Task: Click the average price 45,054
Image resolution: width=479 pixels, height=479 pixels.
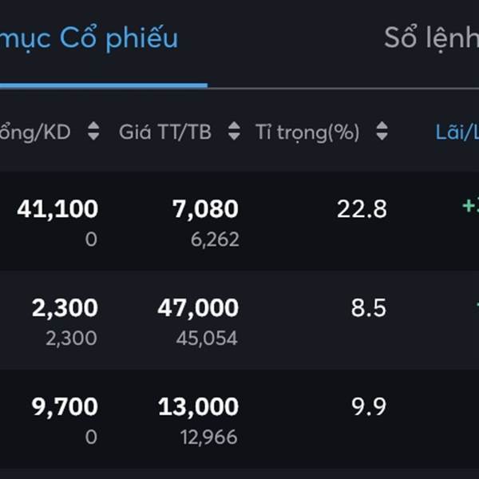Action: [207, 338]
